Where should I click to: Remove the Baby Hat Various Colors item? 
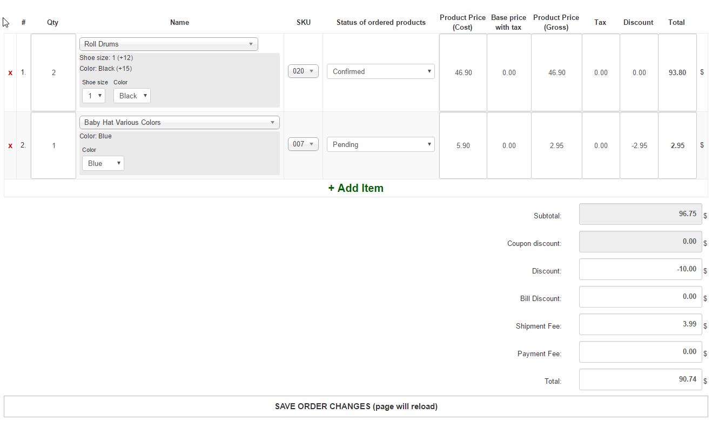coord(10,145)
